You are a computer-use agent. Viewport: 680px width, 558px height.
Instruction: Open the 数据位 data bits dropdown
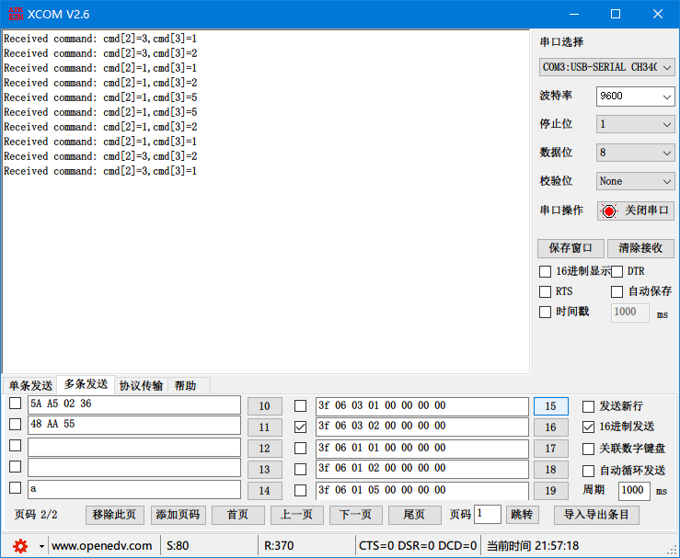point(635,153)
